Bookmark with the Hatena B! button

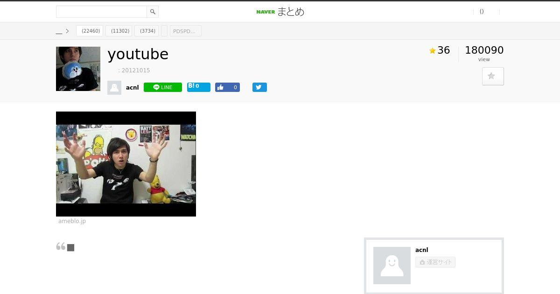[x=199, y=87]
